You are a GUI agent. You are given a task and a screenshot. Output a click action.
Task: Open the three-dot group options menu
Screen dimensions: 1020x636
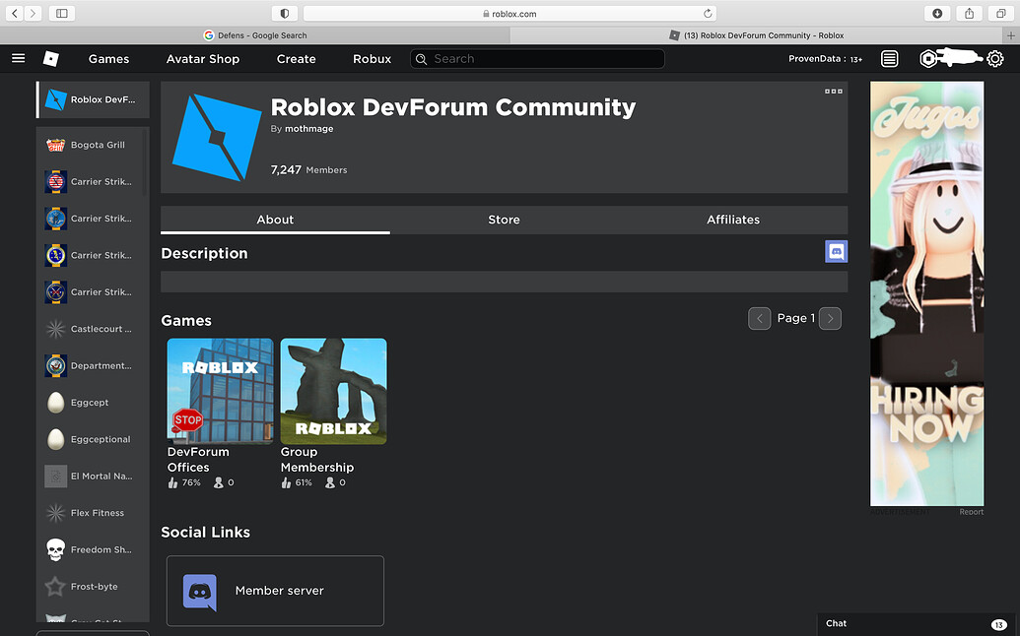(834, 92)
